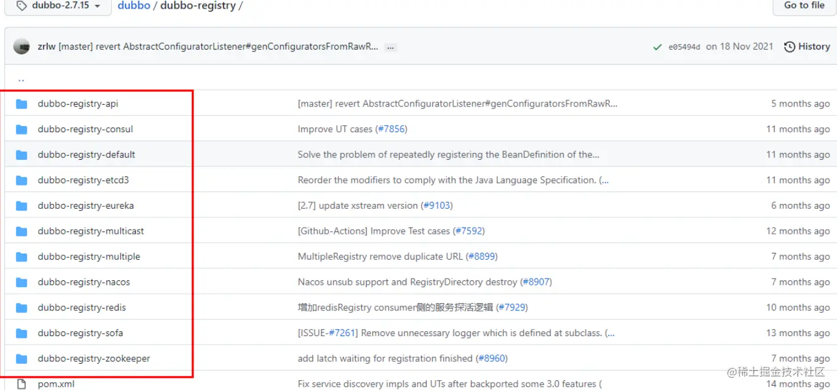Click 'Improve UT cases' commit message

tap(335, 129)
